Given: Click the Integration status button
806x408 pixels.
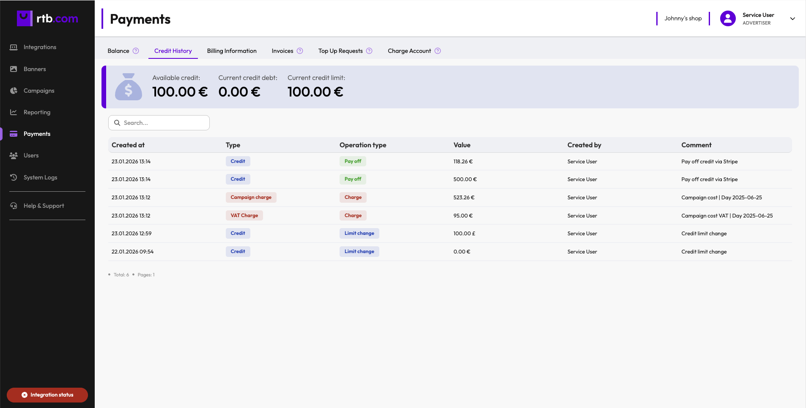Looking at the screenshot, I should [x=47, y=395].
